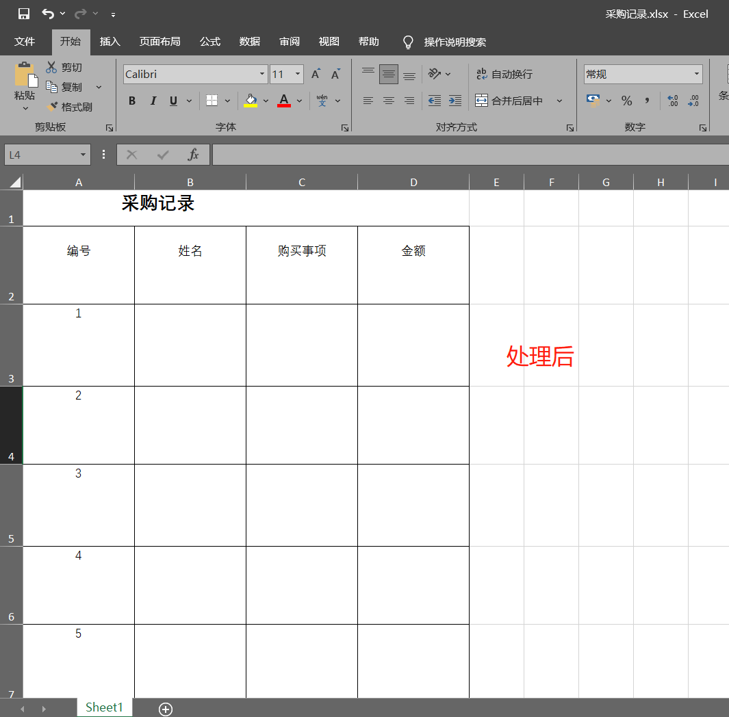Toggle underline formatting

point(172,101)
